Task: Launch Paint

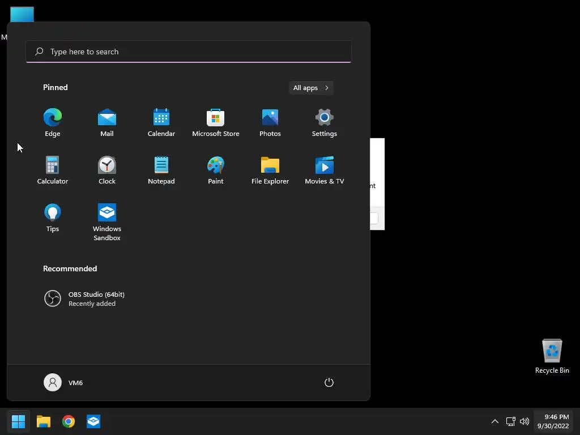Action: pos(216,170)
